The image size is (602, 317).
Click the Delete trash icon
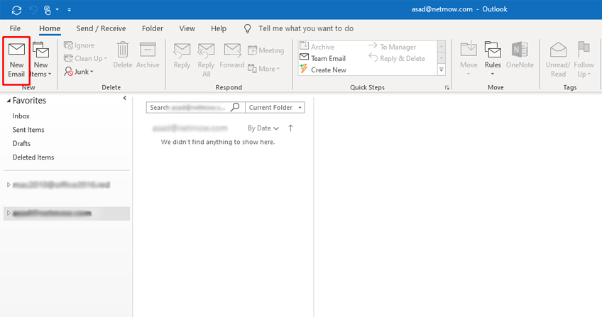pos(123,50)
